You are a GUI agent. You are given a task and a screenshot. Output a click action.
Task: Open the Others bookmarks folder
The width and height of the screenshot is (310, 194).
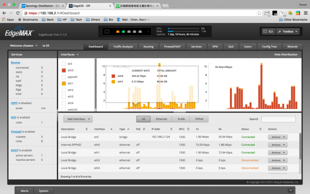tap(93, 19)
